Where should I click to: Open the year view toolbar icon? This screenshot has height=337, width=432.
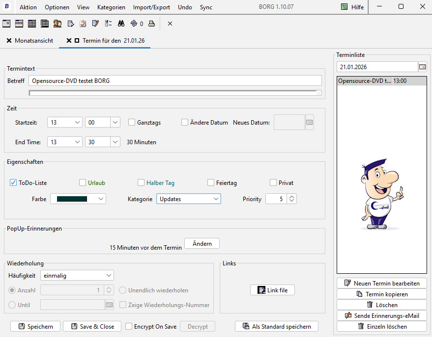point(45,24)
